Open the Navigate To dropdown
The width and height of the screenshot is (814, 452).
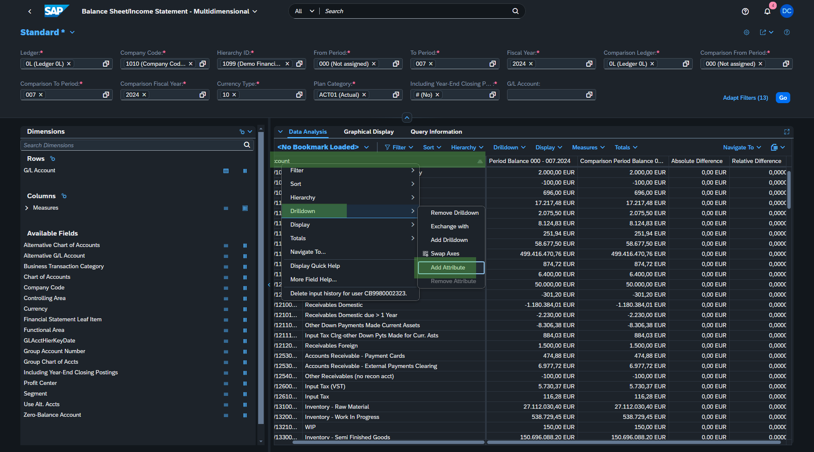[742, 147]
